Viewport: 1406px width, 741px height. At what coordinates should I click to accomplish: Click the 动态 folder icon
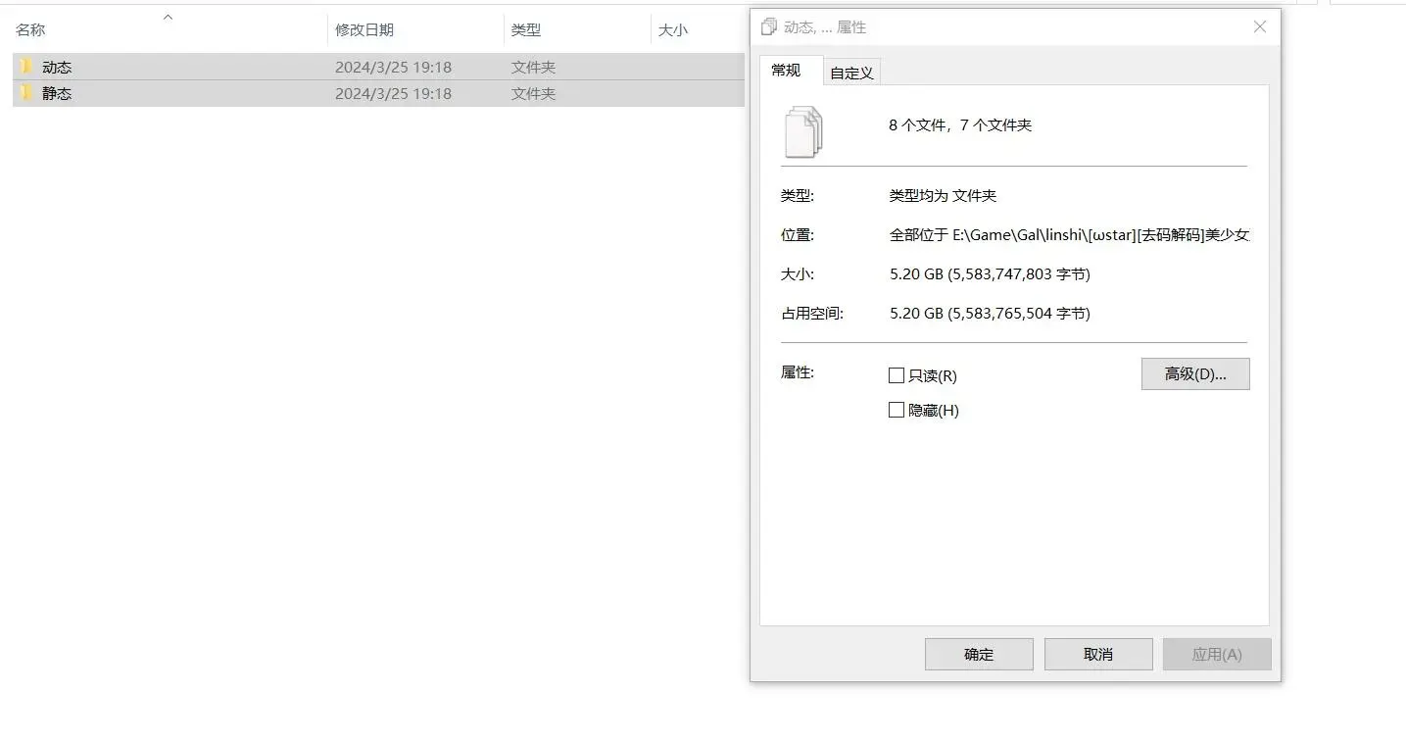click(x=26, y=67)
